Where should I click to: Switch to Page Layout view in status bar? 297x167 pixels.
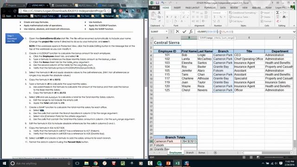tap(251, 157)
